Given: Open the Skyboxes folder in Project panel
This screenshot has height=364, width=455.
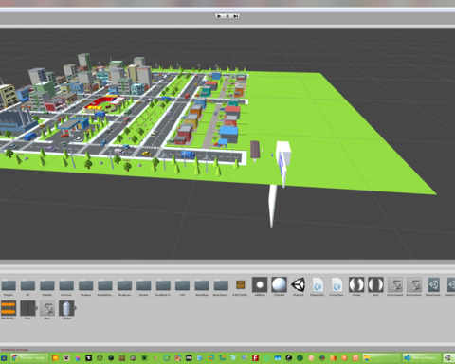Looking at the screenshot, I should tap(124, 287).
